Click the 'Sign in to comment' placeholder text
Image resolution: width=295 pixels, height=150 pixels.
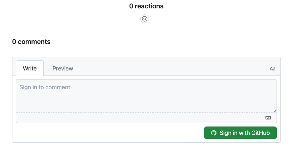[x=45, y=87]
